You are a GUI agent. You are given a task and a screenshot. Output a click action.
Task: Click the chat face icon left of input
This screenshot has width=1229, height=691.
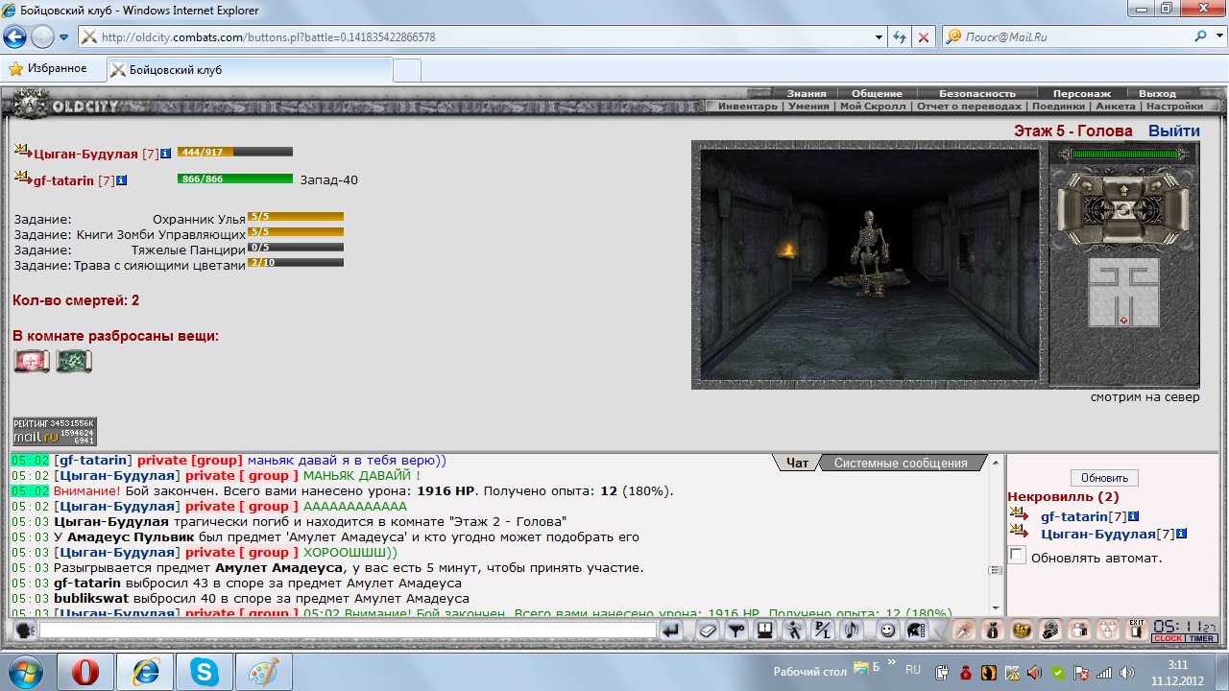[x=25, y=631]
